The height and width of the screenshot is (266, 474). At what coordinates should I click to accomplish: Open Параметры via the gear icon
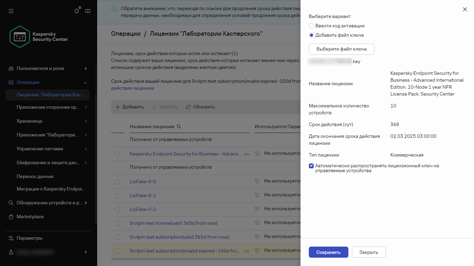[11, 238]
